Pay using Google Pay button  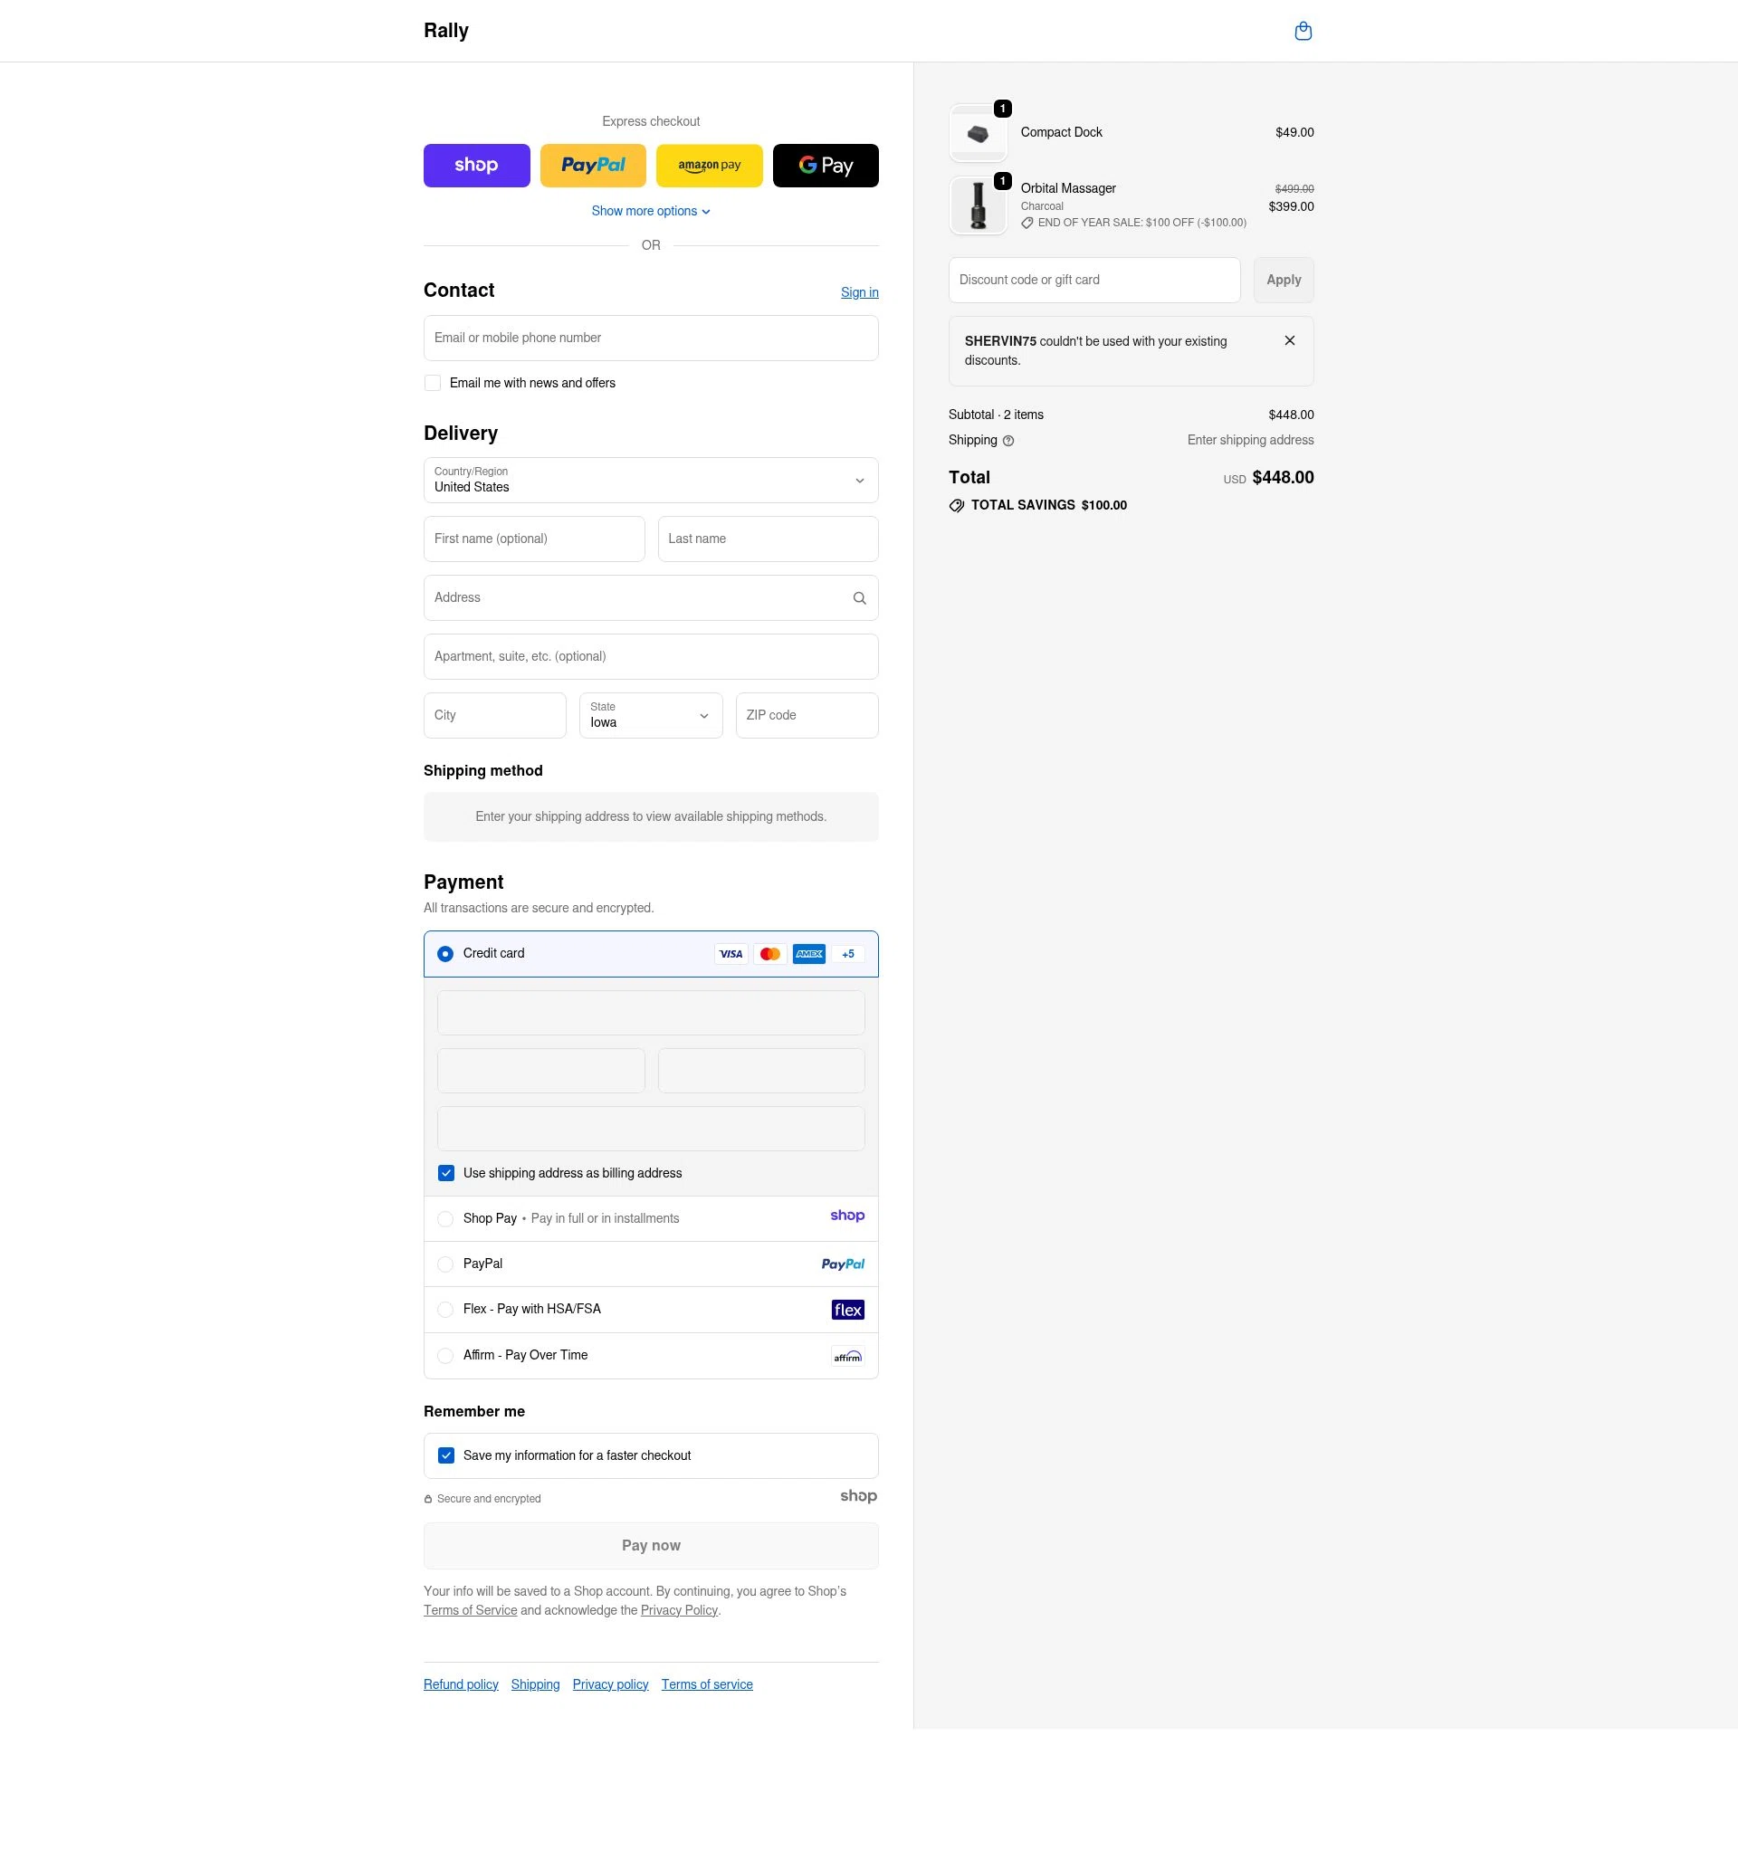826,165
